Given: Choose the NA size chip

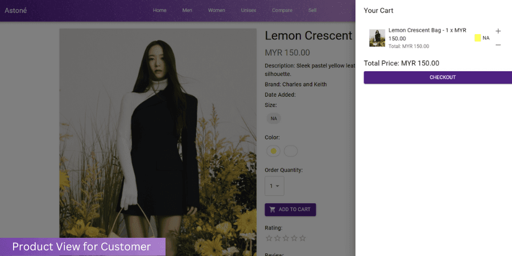Looking at the screenshot, I should tap(274, 118).
